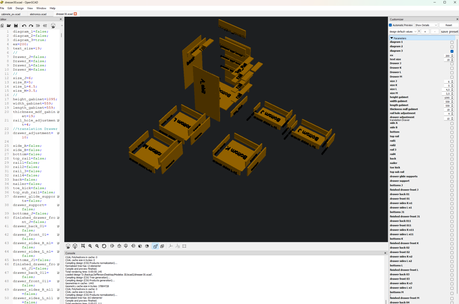This screenshot has height=304, width=459.
Task: Click the save preset button
Action: click(x=449, y=32)
